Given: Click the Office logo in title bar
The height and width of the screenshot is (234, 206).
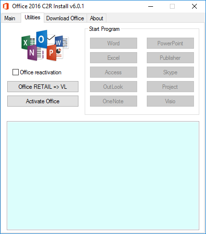Looking at the screenshot, I should pos(6,6).
